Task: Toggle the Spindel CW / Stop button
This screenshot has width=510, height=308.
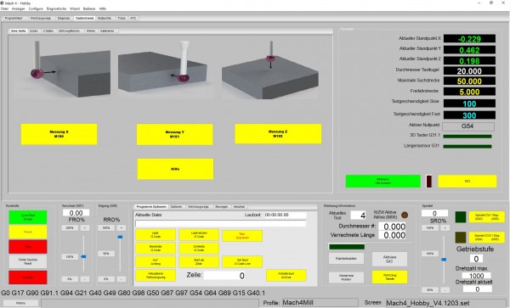Action: click(x=486, y=217)
